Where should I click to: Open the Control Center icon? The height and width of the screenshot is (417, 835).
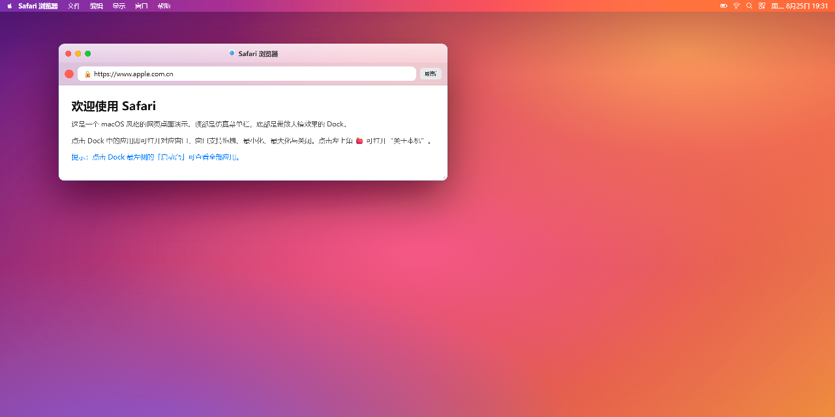tap(762, 6)
